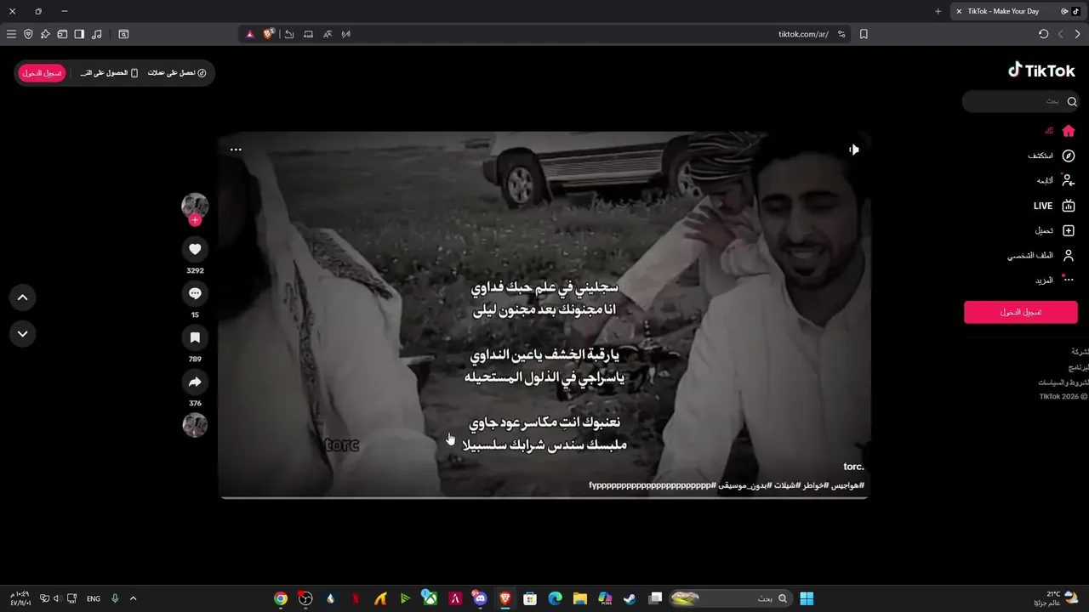The height and width of the screenshot is (612, 1089).
Task: Click the video progress bar
Action: pyautogui.click(x=544, y=497)
